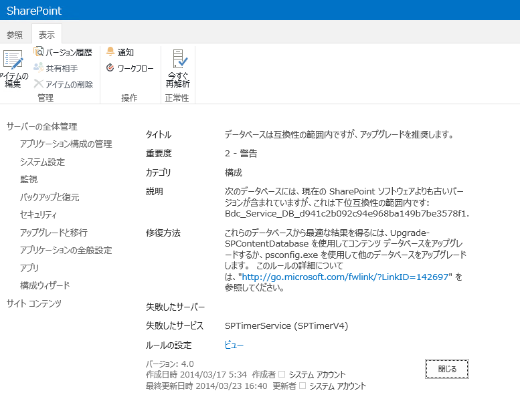The height and width of the screenshot is (419, 520).
Task: Open the ワークフロー workflow icon
Action: pyautogui.click(x=110, y=67)
